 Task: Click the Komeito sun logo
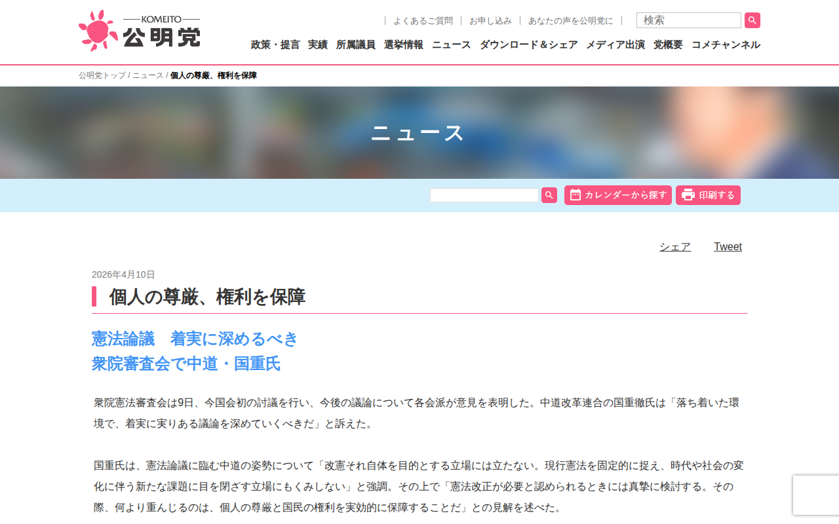click(98, 31)
